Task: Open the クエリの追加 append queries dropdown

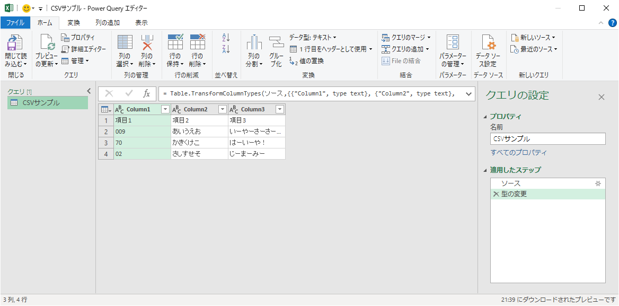Action: (x=405, y=49)
